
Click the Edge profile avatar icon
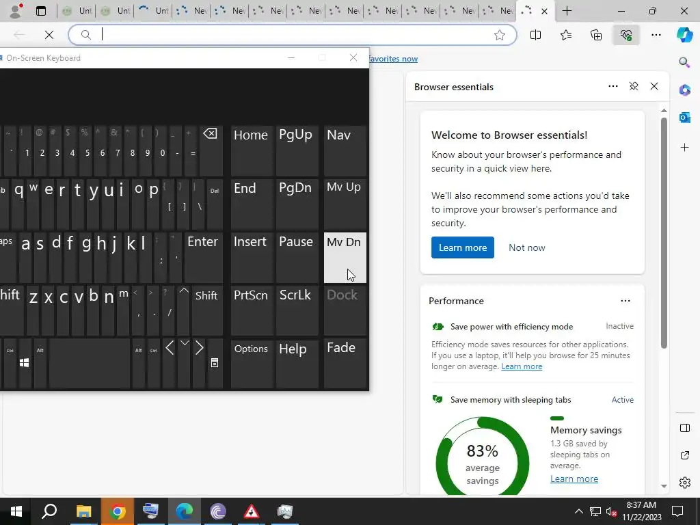pos(16,11)
